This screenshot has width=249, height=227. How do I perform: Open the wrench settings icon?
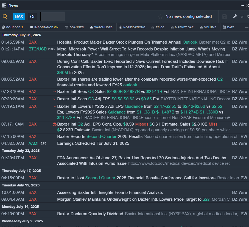[x=235, y=16]
